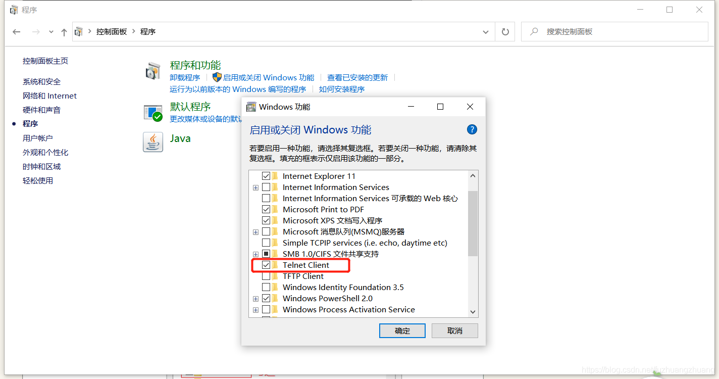Toggle Windows PowerShell 2.0 checkbox
Viewport: 719px width, 379px height.
(266, 298)
